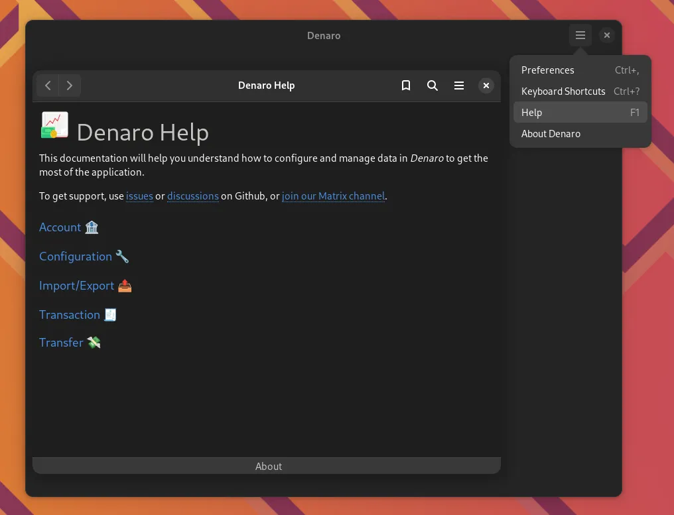Viewport: 674px width, 515px height.
Task: Click the join our Matrix channel link
Action: 333,196
